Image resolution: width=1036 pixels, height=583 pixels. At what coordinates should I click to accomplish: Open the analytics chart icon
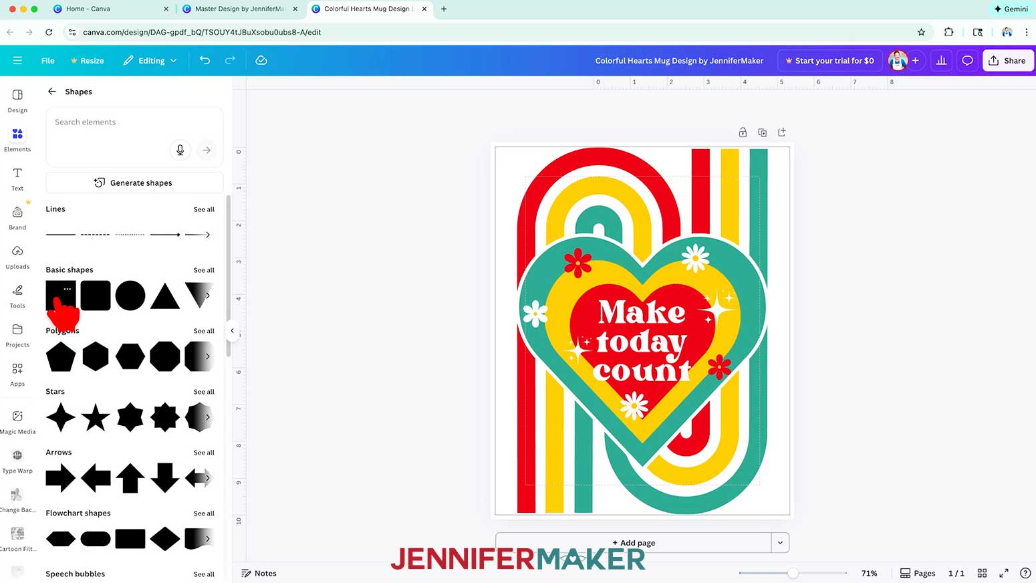pos(941,60)
